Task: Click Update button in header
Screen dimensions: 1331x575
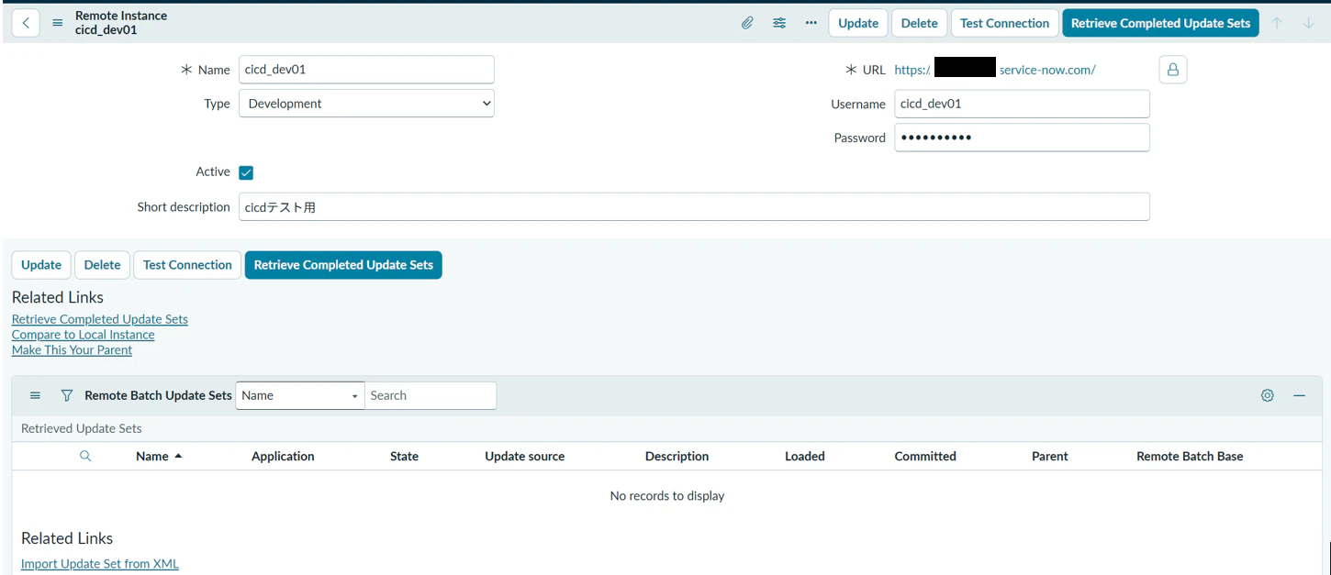Action: [858, 23]
